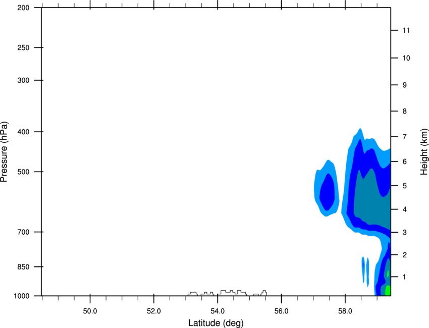Click the 7 km height label
This screenshot has width=429, height=328.
click(x=405, y=137)
